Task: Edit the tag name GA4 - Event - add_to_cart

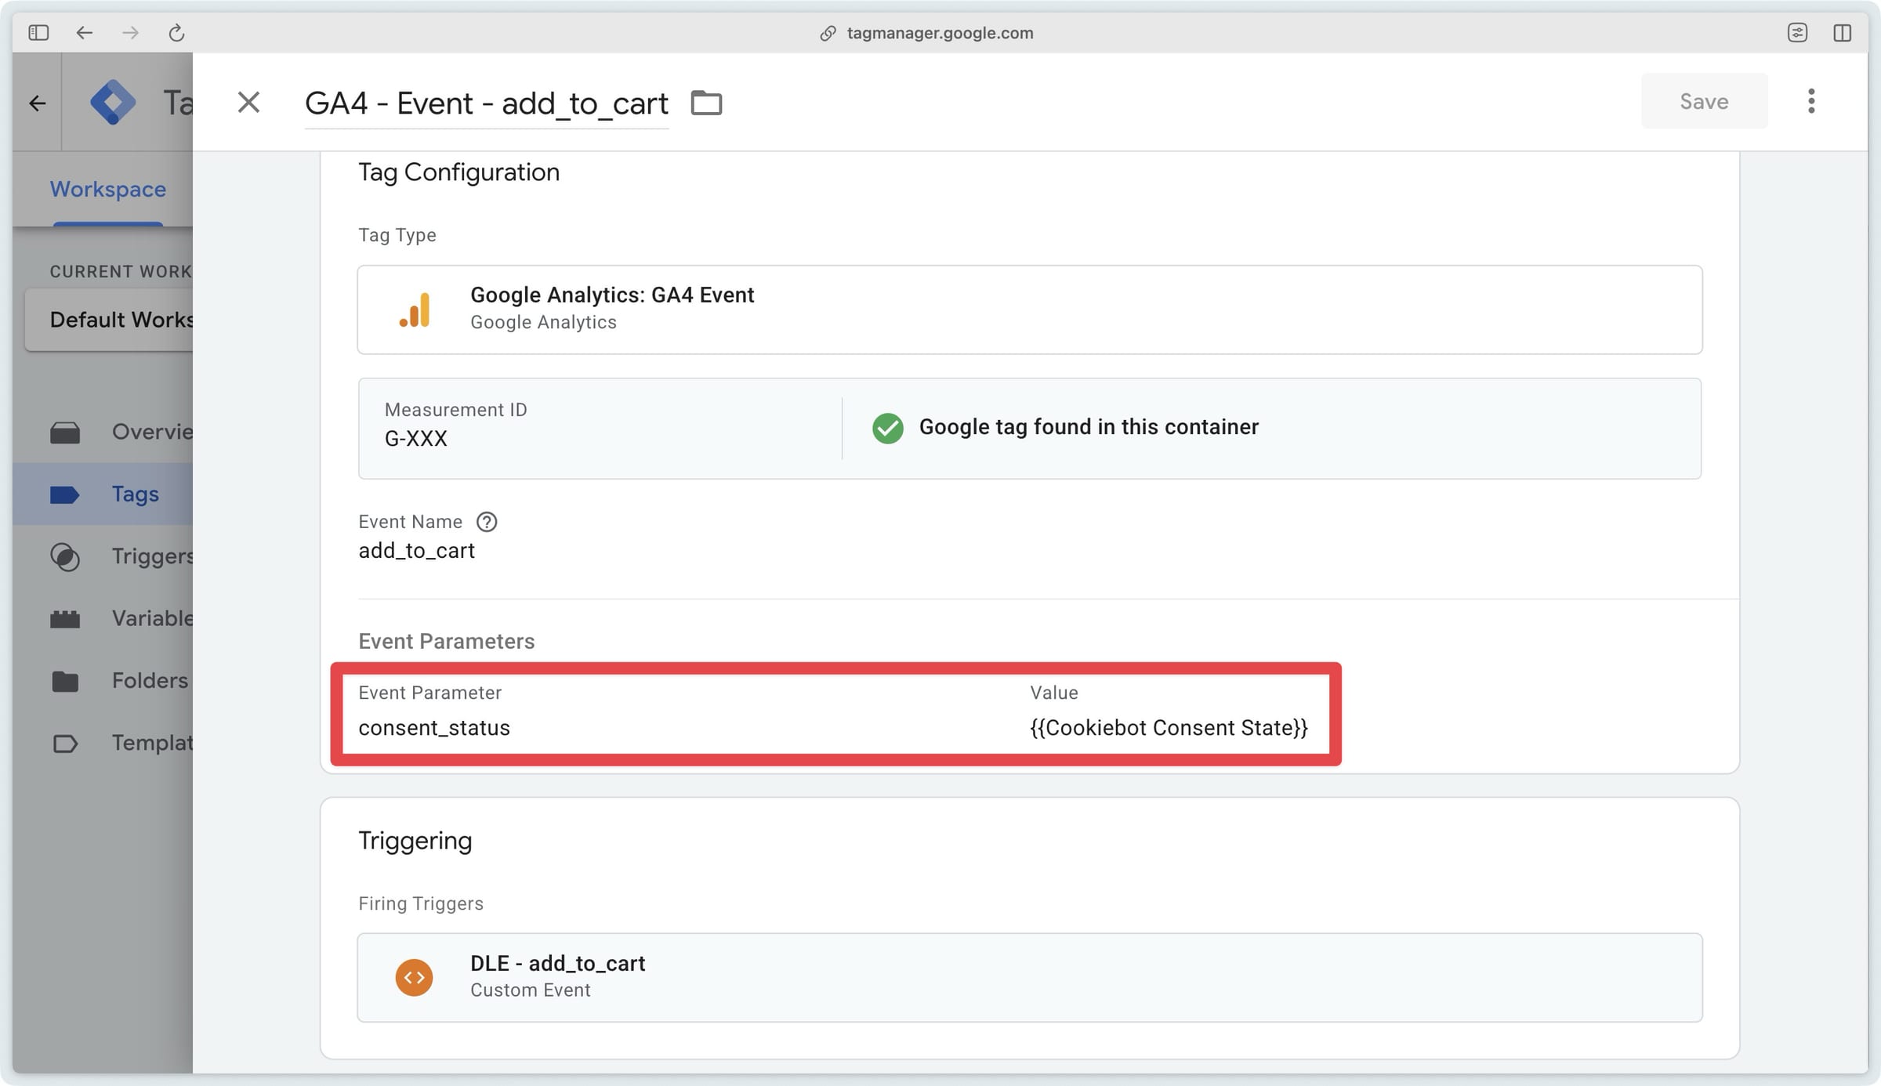Action: point(486,103)
